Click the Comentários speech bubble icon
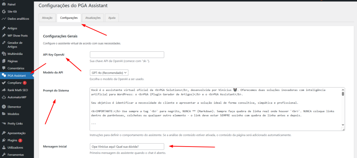The width and height of the screenshot is (357, 158). 3,68
